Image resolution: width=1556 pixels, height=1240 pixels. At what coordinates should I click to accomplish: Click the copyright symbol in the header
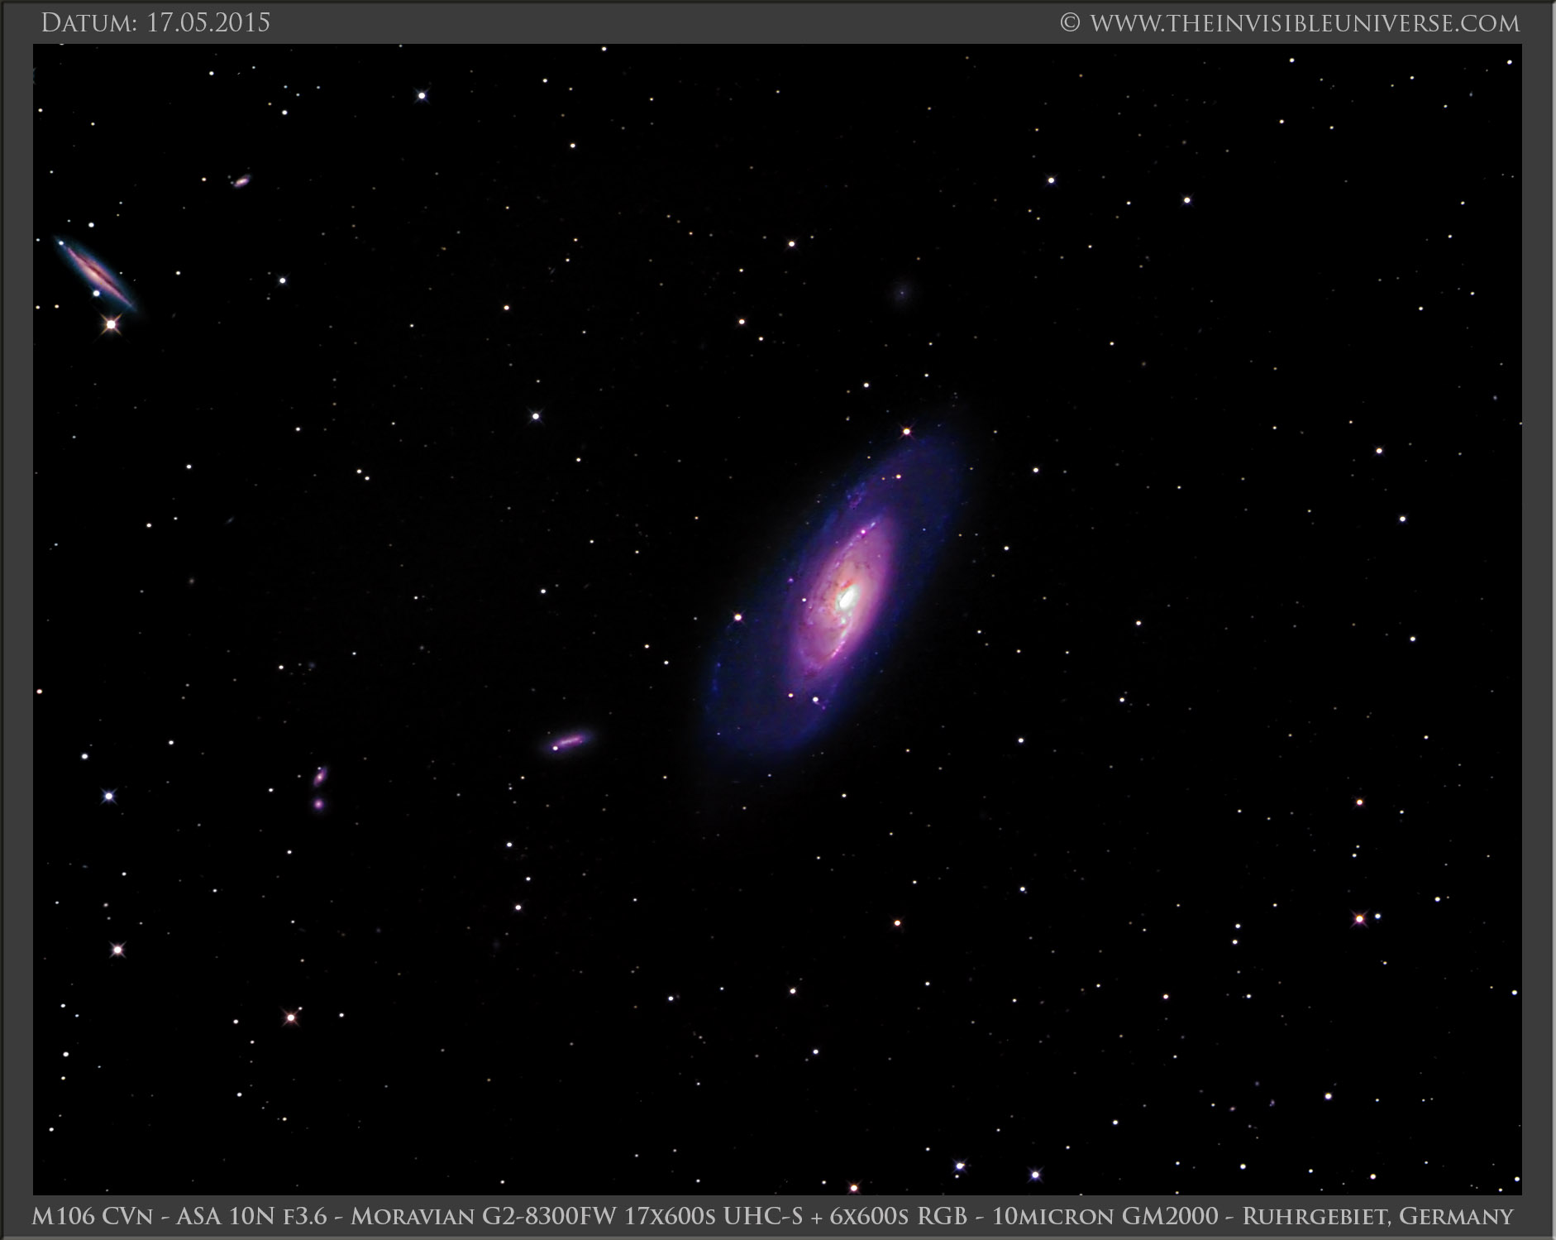tap(1069, 24)
